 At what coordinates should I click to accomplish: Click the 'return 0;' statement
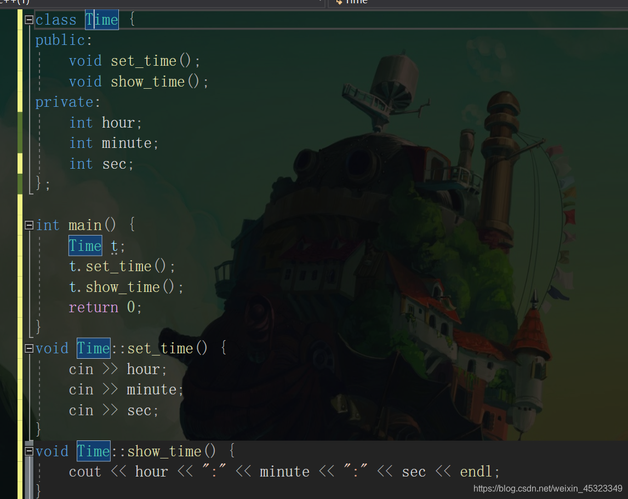105,307
